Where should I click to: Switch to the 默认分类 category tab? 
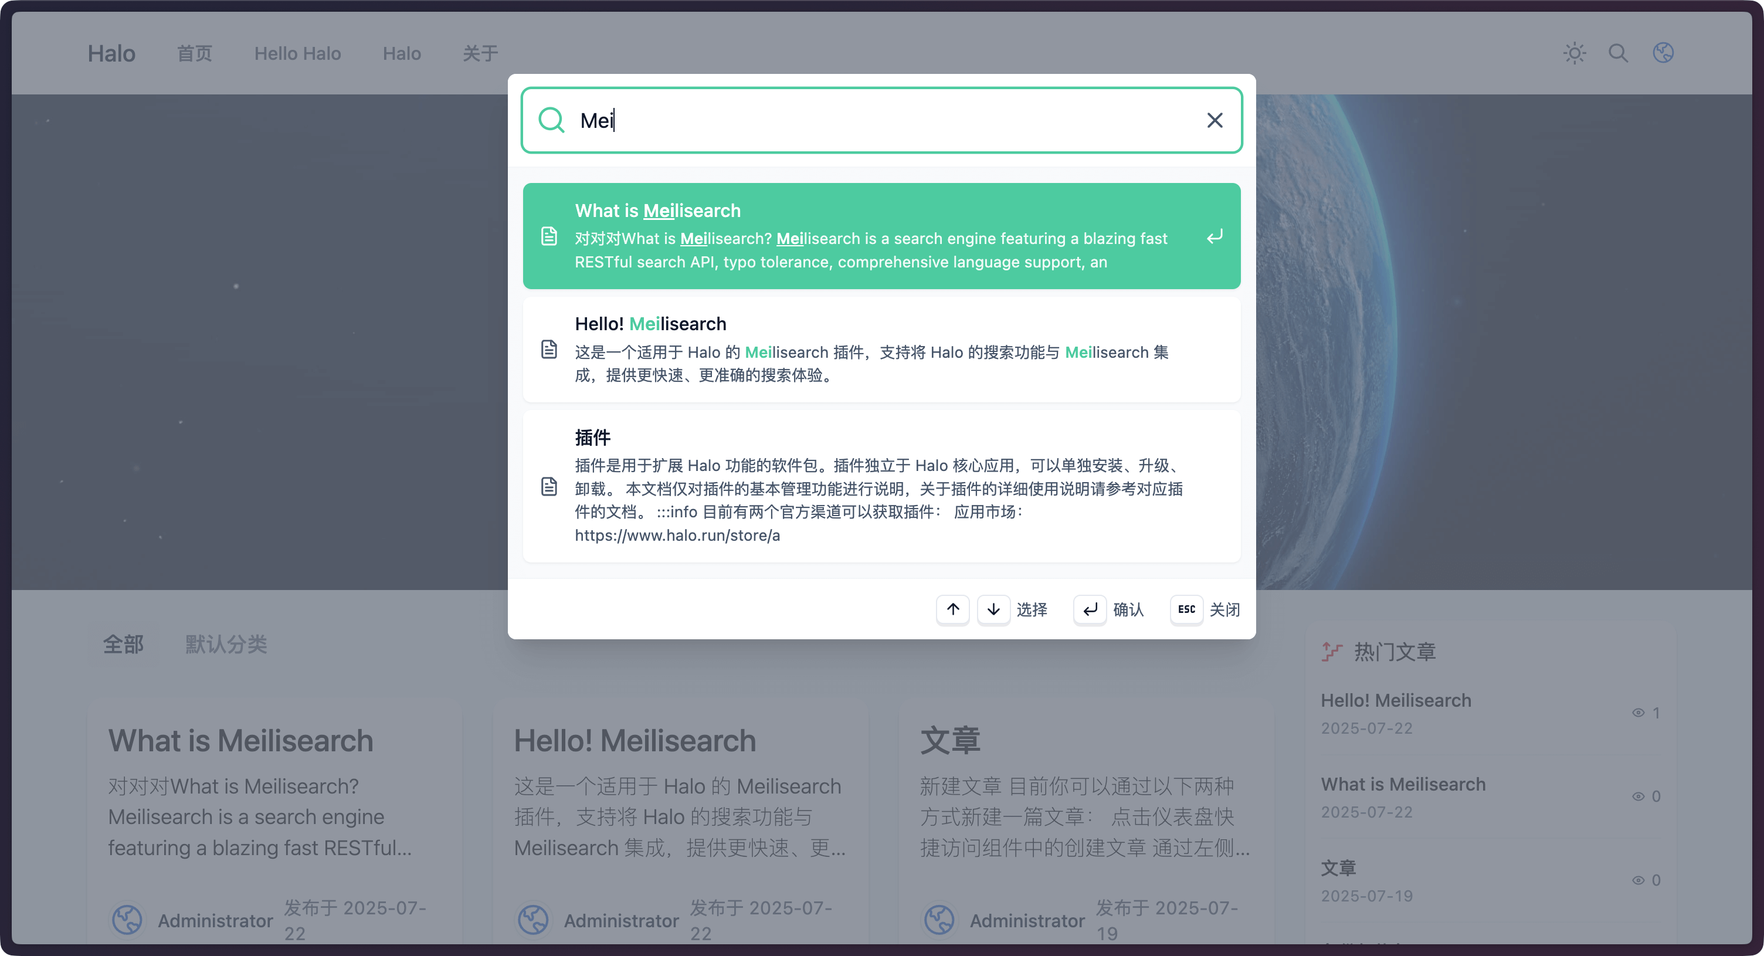226,645
